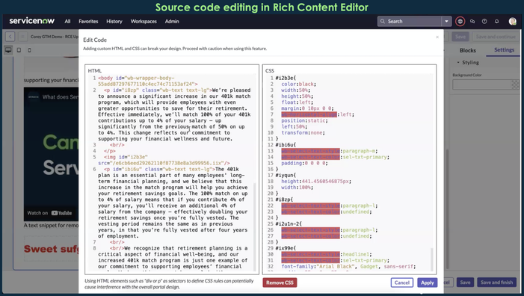Click the 'Sweet suf' red heading
524x296 pixels.
pos(51,249)
